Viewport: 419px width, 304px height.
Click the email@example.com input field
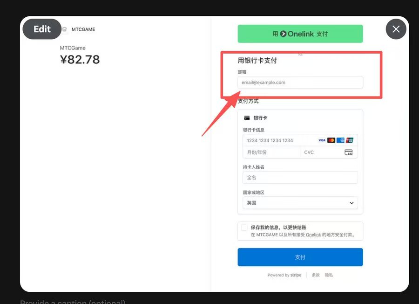click(x=300, y=83)
